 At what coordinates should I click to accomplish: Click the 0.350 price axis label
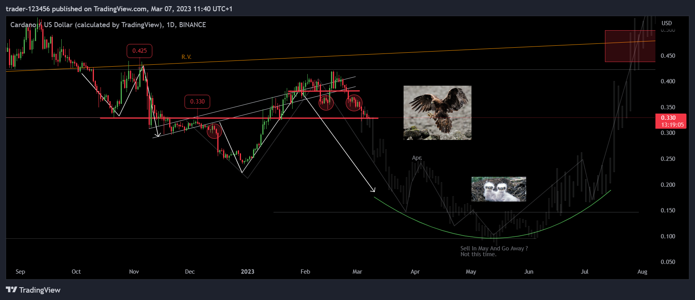point(668,107)
